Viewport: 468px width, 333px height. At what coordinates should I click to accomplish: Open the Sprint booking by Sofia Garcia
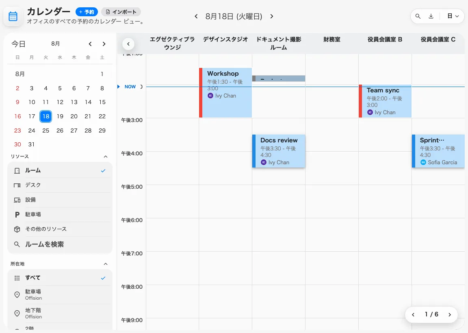438,151
